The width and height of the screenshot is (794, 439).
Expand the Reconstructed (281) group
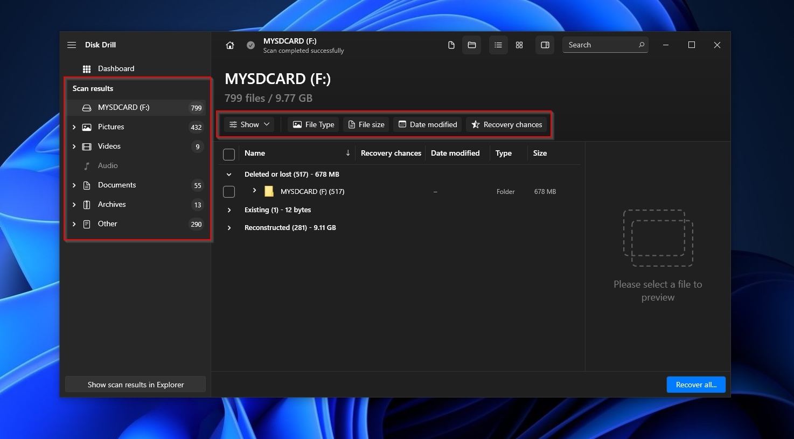(229, 228)
